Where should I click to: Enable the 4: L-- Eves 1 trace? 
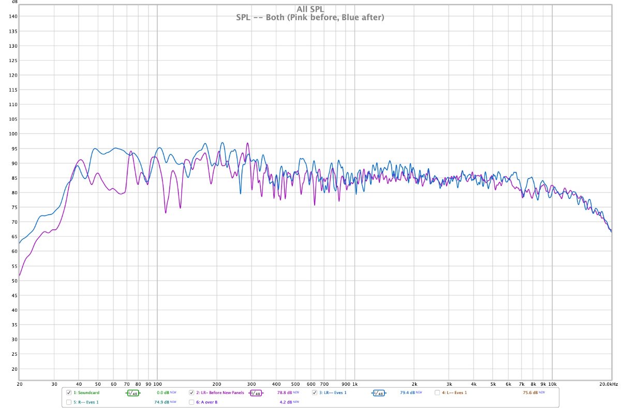437,393
